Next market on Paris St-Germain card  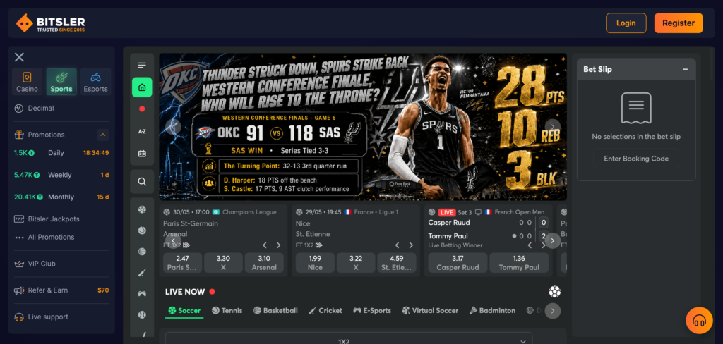click(278, 245)
